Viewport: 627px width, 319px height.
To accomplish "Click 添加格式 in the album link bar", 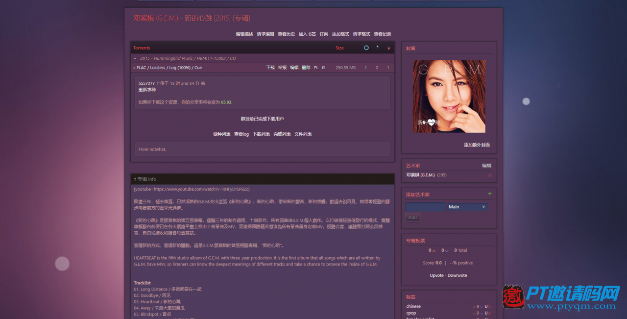I will pyautogui.click(x=340, y=34).
